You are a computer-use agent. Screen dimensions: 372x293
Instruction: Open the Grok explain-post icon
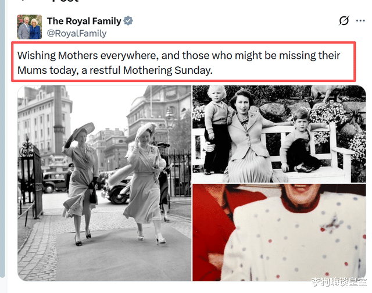[344, 21]
